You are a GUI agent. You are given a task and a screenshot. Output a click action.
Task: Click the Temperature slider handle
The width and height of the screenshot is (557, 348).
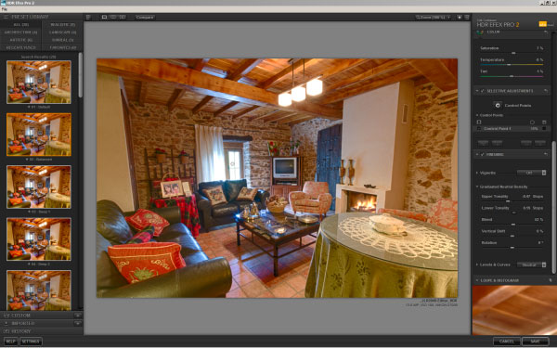click(x=509, y=65)
